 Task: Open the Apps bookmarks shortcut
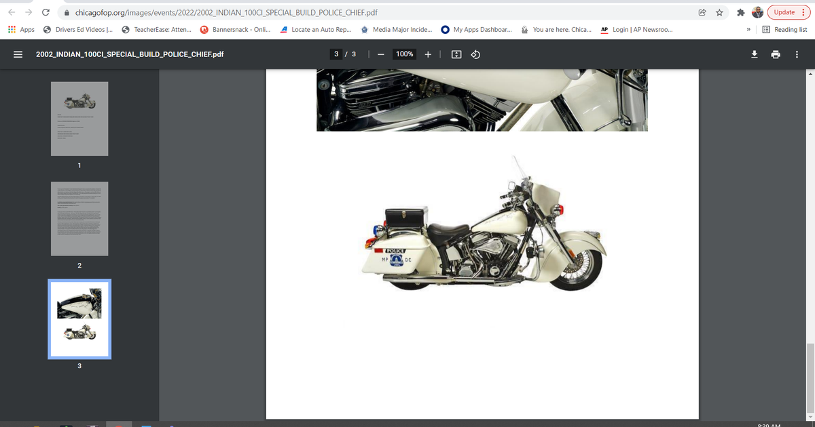pyautogui.click(x=21, y=30)
